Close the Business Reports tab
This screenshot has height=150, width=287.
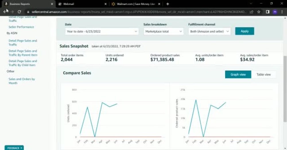[52, 4]
